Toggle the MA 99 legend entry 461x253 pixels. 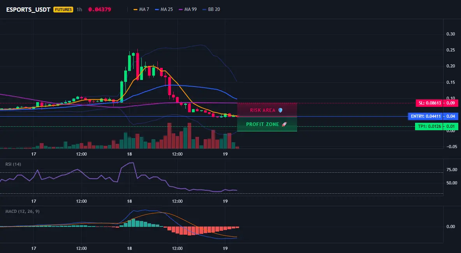[x=188, y=9]
